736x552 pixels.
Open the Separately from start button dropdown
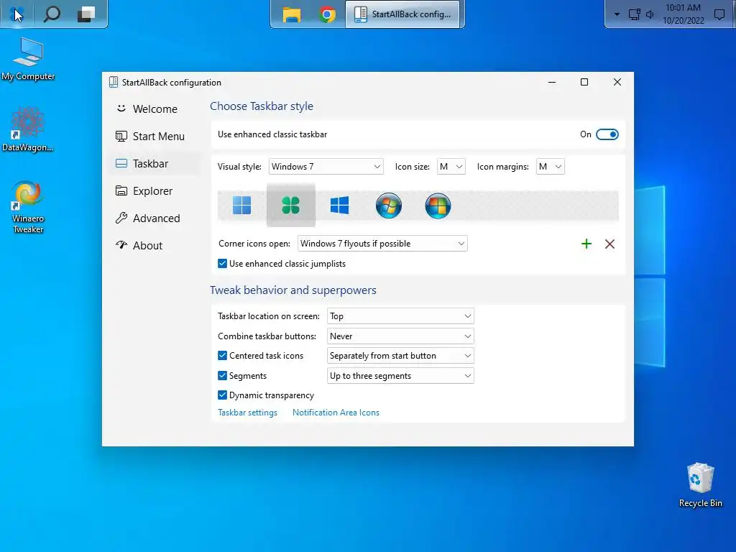pyautogui.click(x=400, y=356)
